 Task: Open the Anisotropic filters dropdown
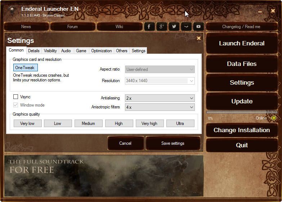(160, 107)
